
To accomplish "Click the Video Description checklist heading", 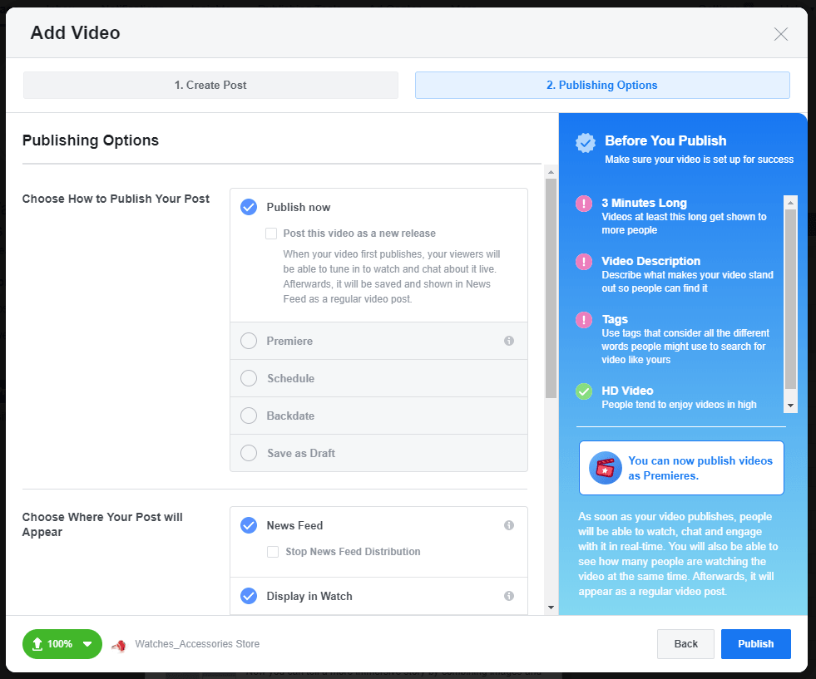I will coord(650,261).
